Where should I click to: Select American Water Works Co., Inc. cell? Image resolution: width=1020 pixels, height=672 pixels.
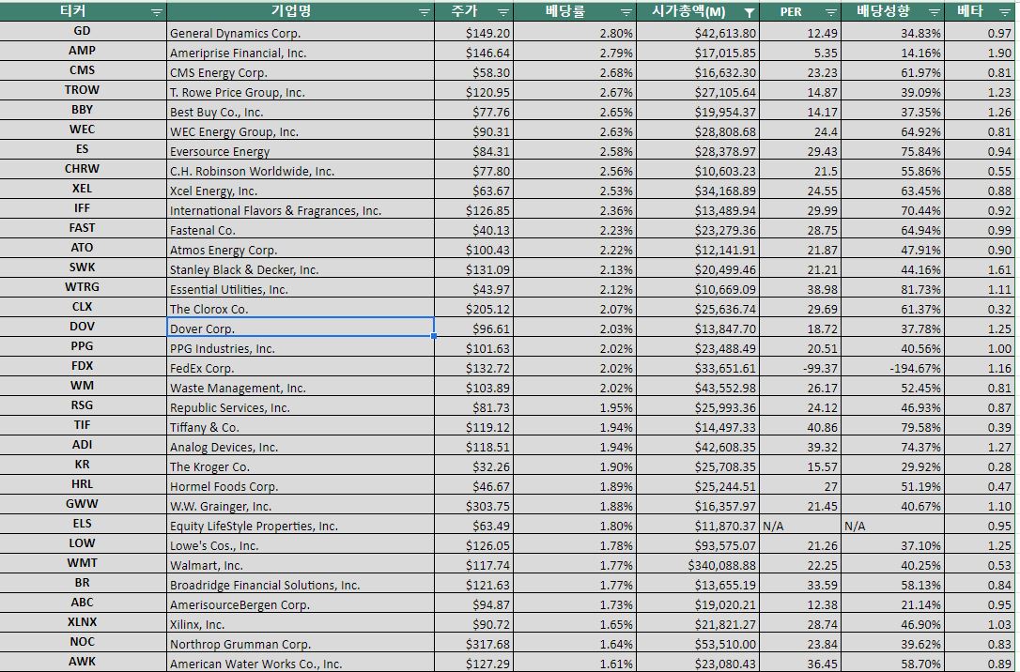301,663
